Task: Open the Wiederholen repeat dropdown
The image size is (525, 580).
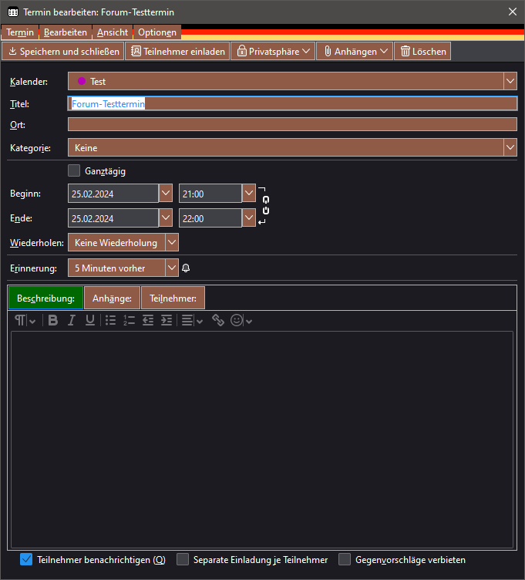Action: coord(172,243)
